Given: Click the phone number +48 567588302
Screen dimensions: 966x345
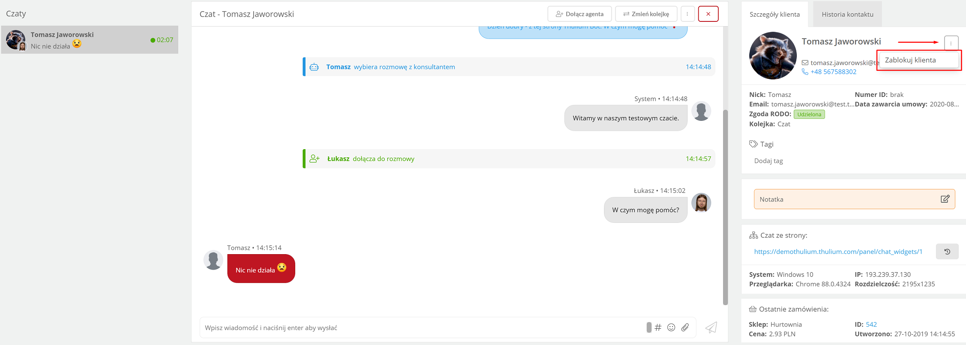Looking at the screenshot, I should pos(833,72).
